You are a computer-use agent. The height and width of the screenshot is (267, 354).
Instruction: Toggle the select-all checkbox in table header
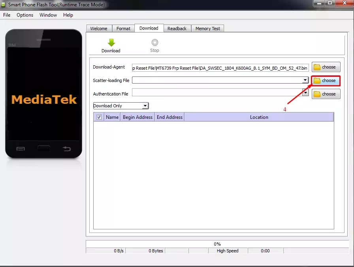99,117
